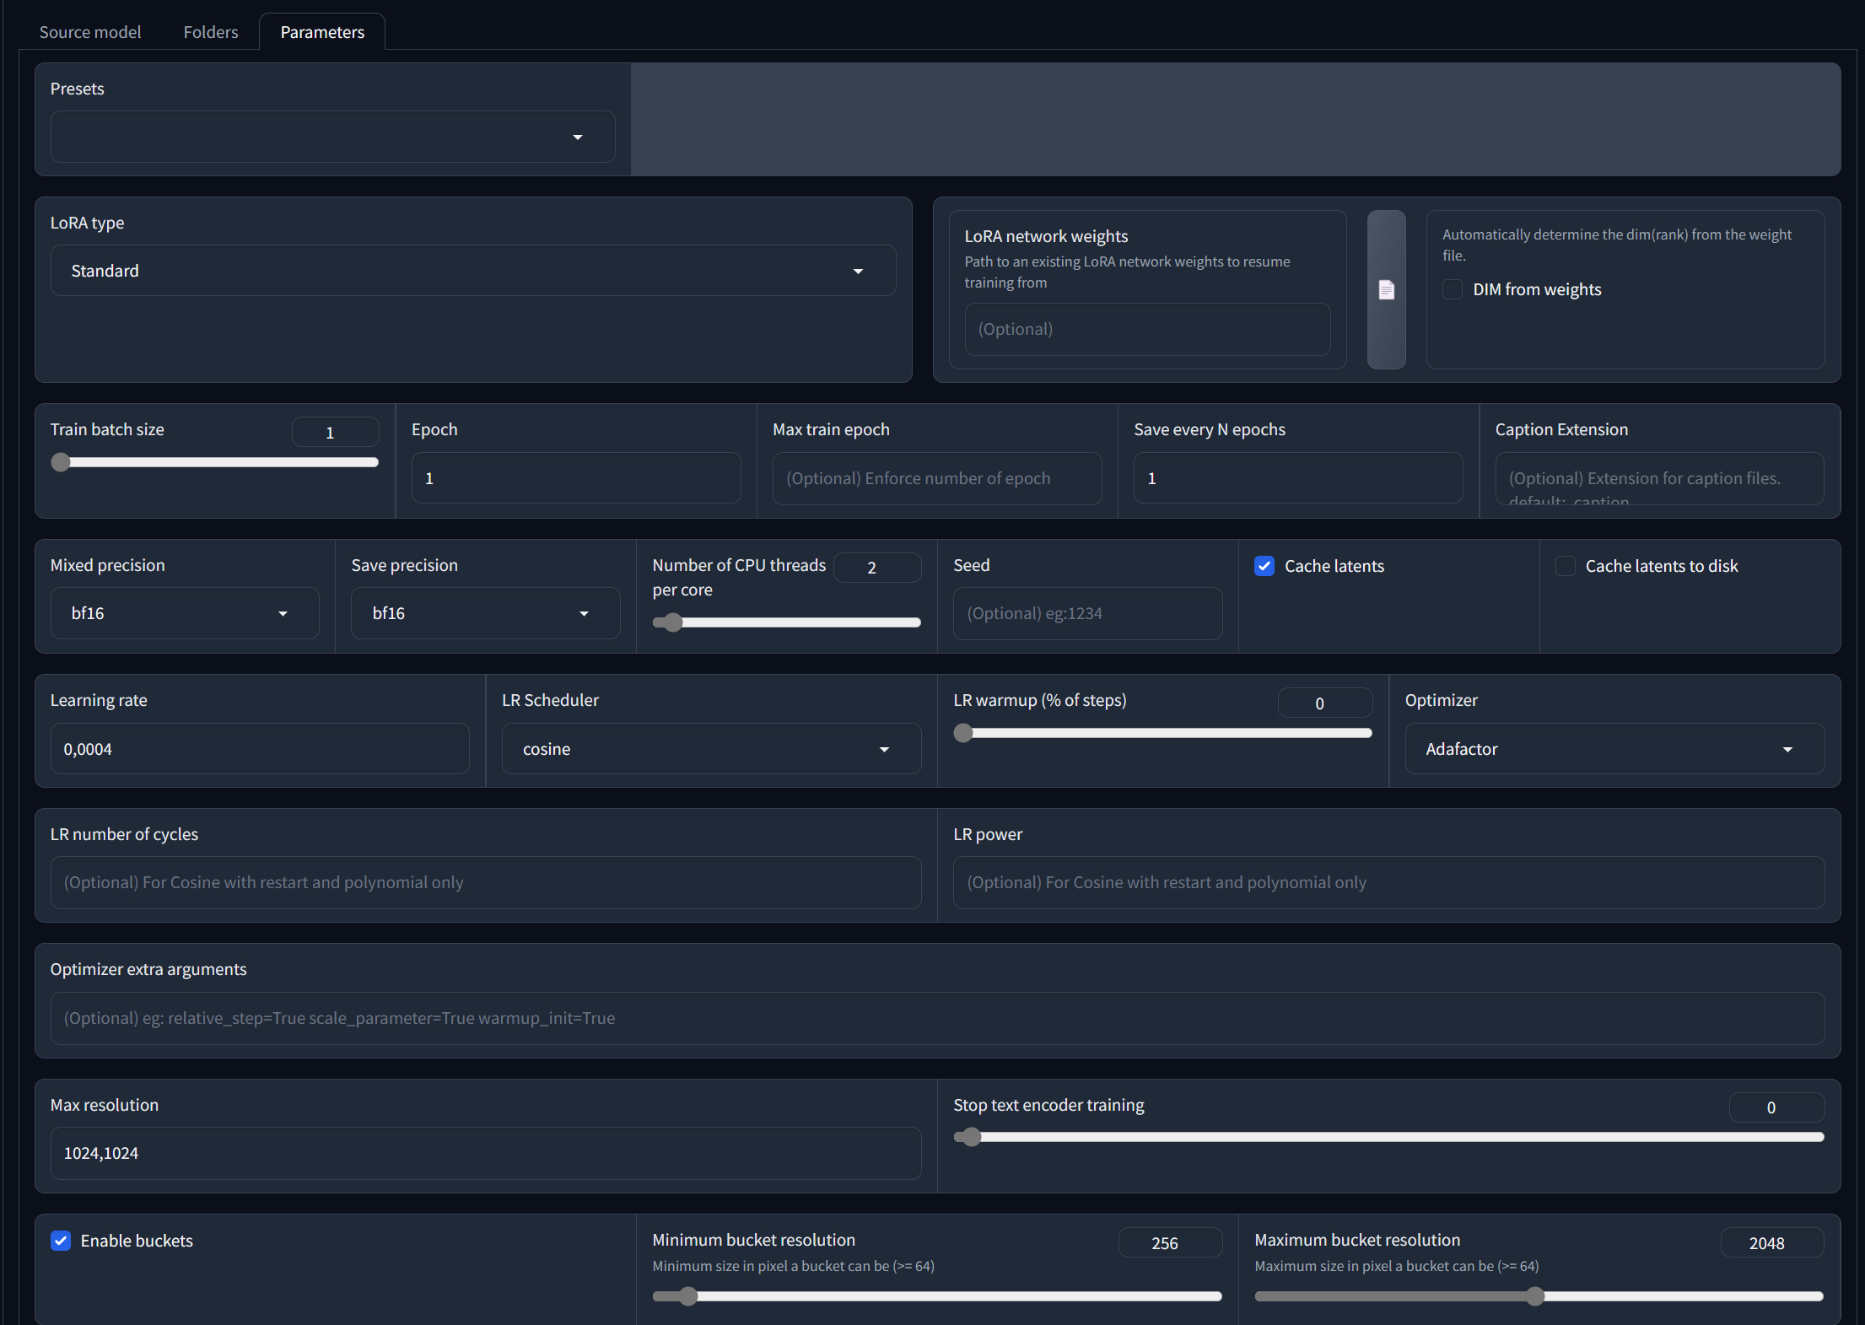Open the Save precision dropdown

(485, 613)
